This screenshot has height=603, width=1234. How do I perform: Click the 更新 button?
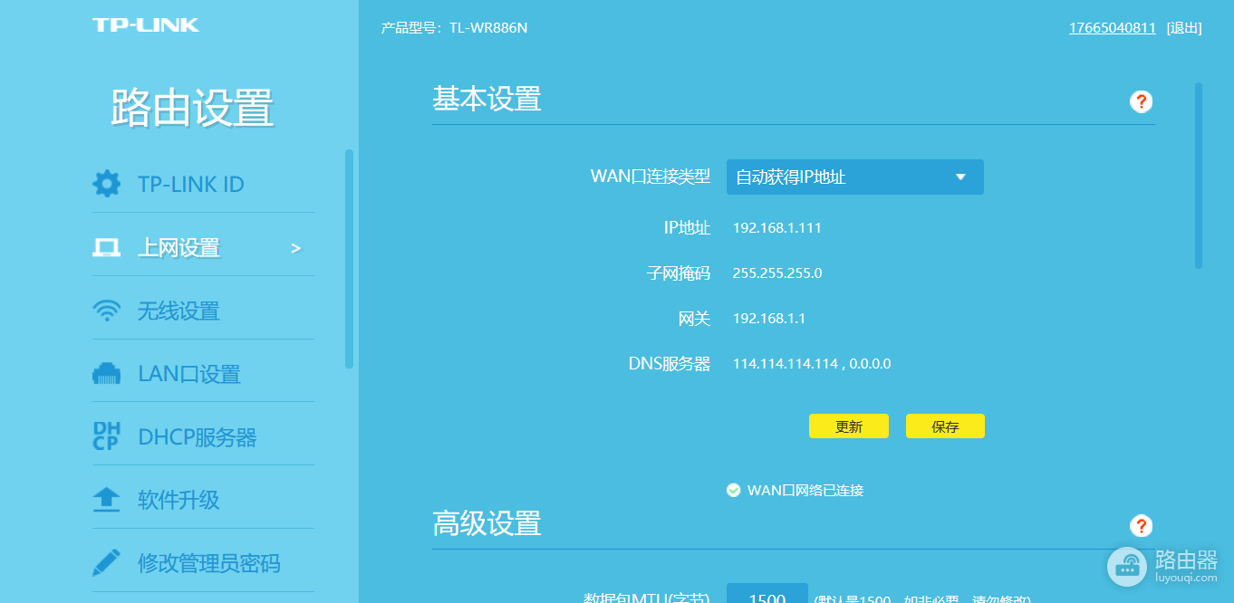point(849,426)
